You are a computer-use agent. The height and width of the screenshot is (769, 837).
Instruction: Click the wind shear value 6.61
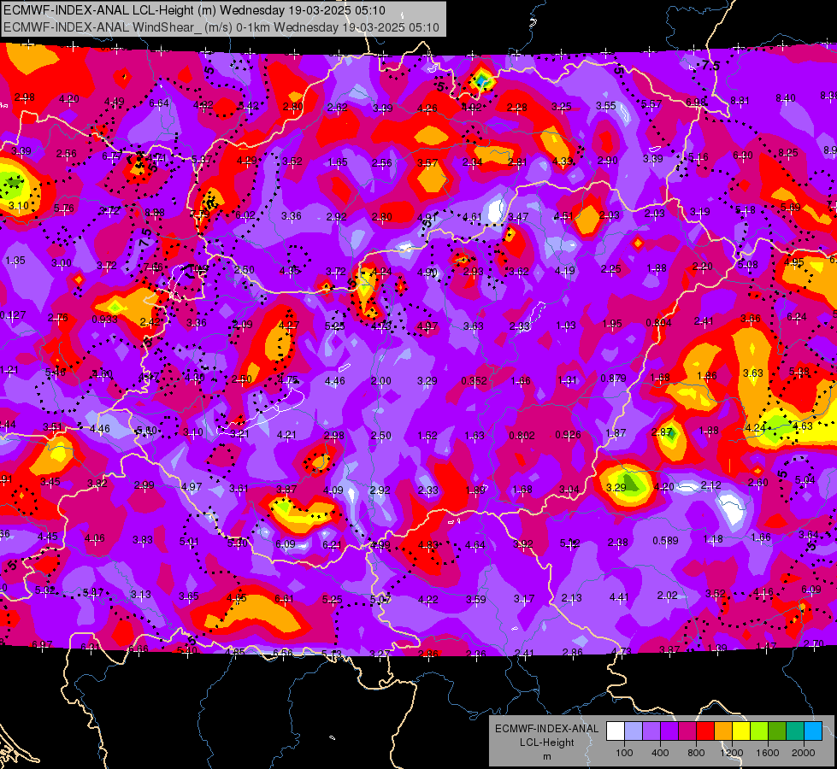[284, 599]
